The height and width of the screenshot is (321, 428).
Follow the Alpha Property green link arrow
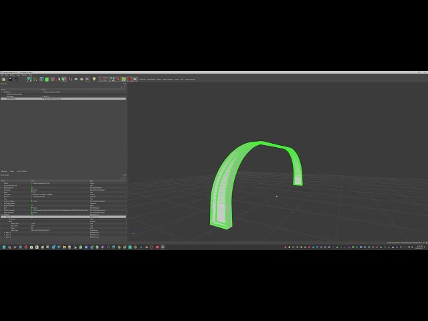click(31, 213)
